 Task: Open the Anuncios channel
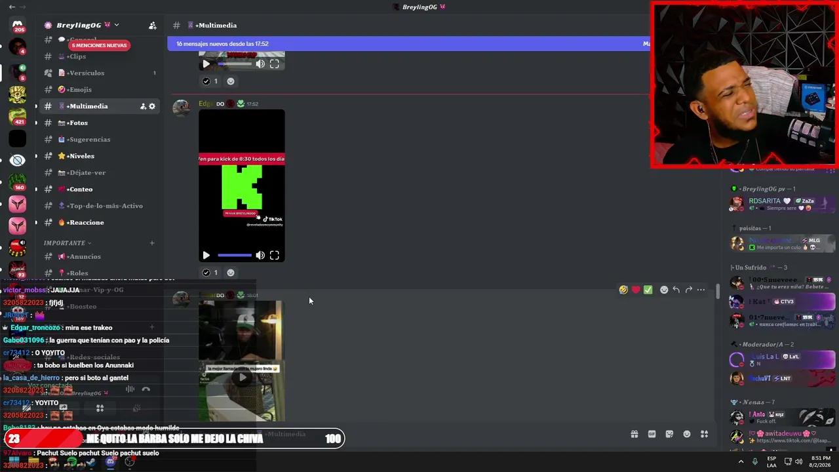pos(100,257)
